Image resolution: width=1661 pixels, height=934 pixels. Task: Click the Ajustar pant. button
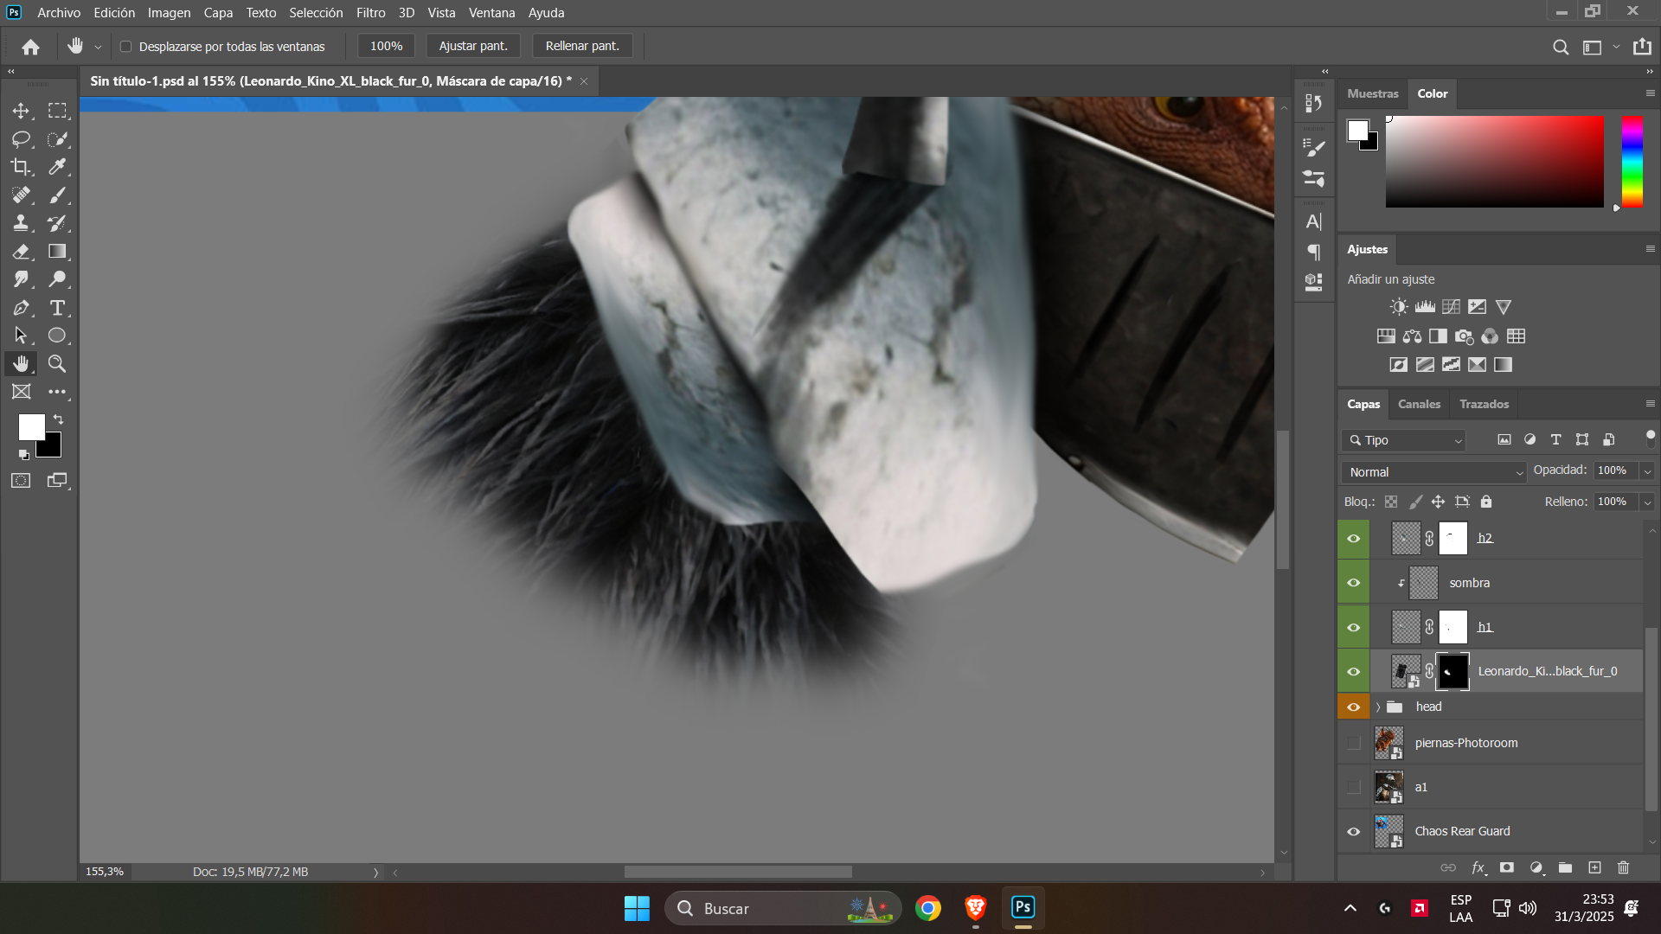click(473, 46)
